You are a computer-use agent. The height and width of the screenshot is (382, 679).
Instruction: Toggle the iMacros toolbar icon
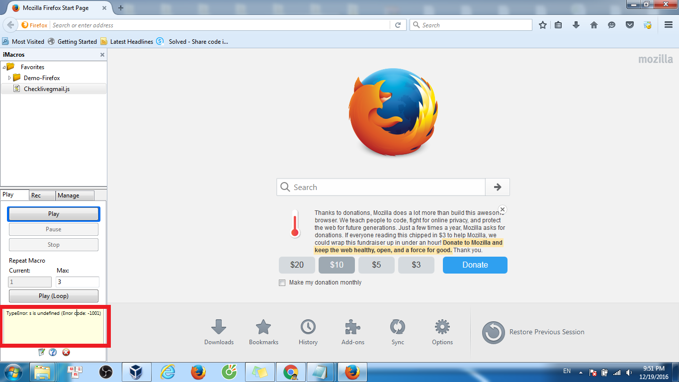(x=647, y=25)
